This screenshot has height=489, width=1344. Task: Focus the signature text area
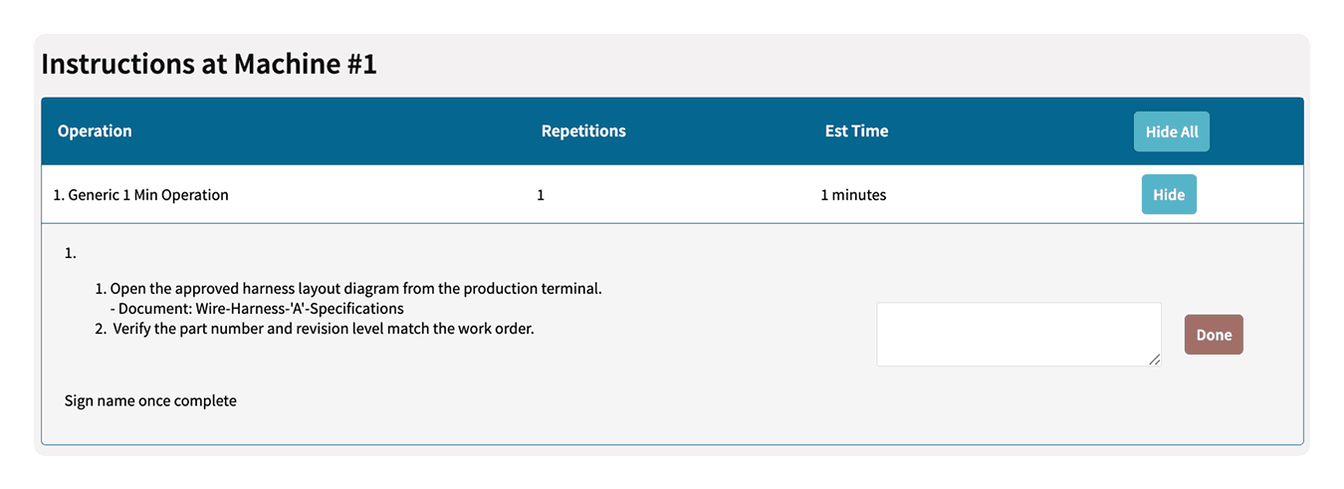(1017, 334)
